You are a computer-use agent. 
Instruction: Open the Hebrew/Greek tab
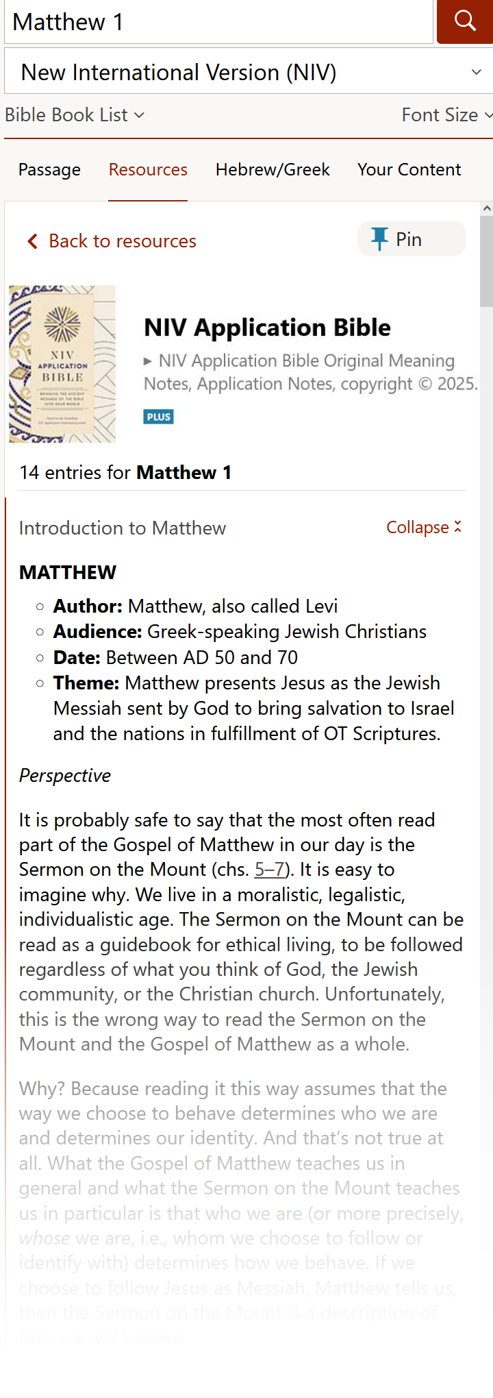(272, 169)
